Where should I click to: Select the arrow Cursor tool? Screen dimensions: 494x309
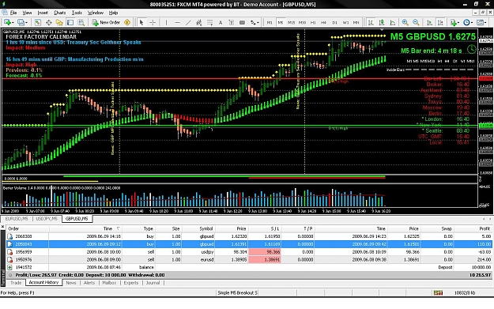tap(141, 22)
